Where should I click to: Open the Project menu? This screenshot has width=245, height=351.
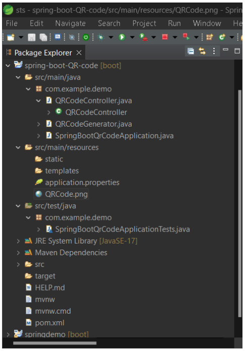(144, 23)
